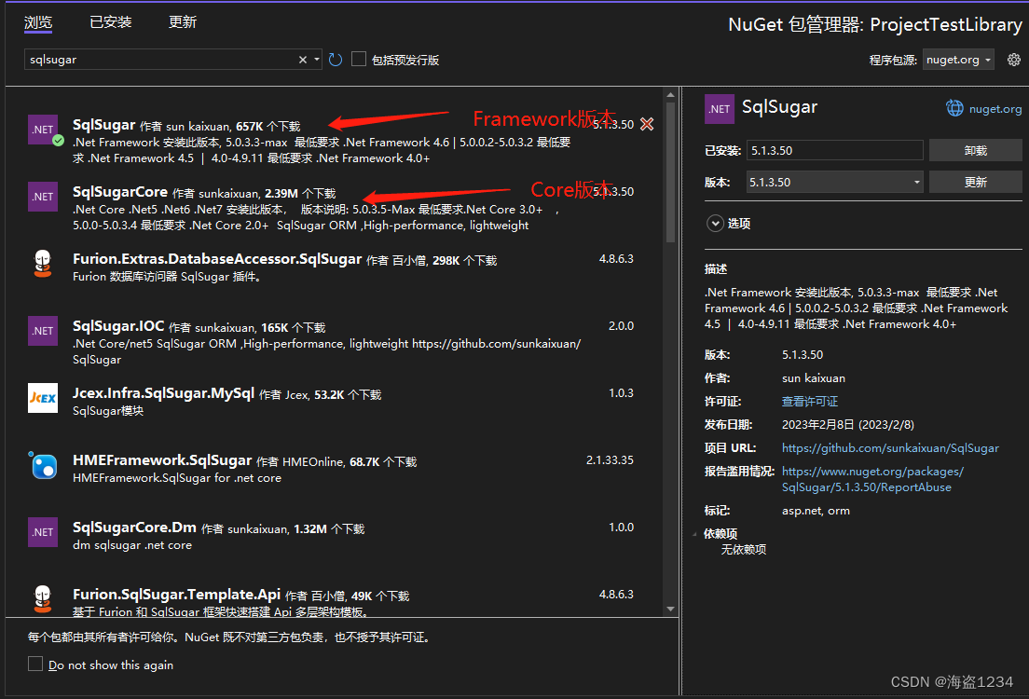
Task: Click the asp.net, orm tags text
Action: point(816,511)
